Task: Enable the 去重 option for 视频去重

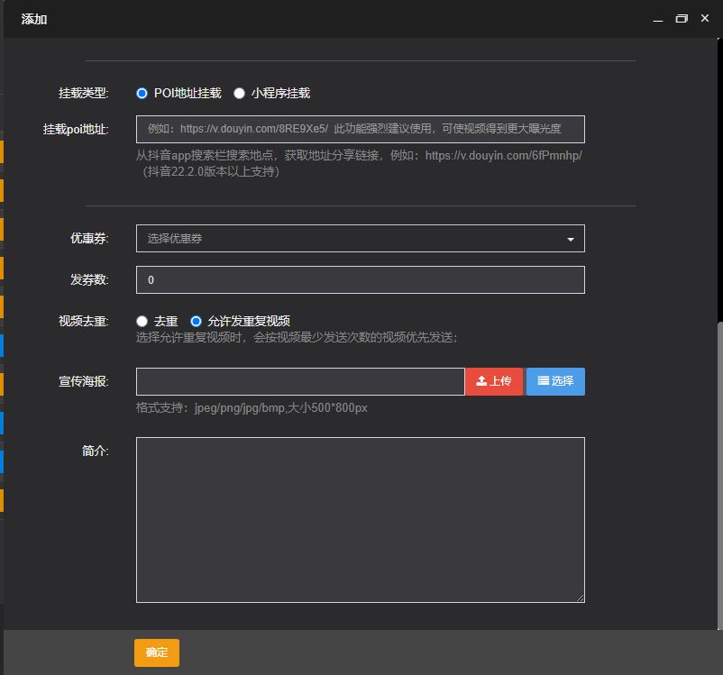Action: (142, 320)
